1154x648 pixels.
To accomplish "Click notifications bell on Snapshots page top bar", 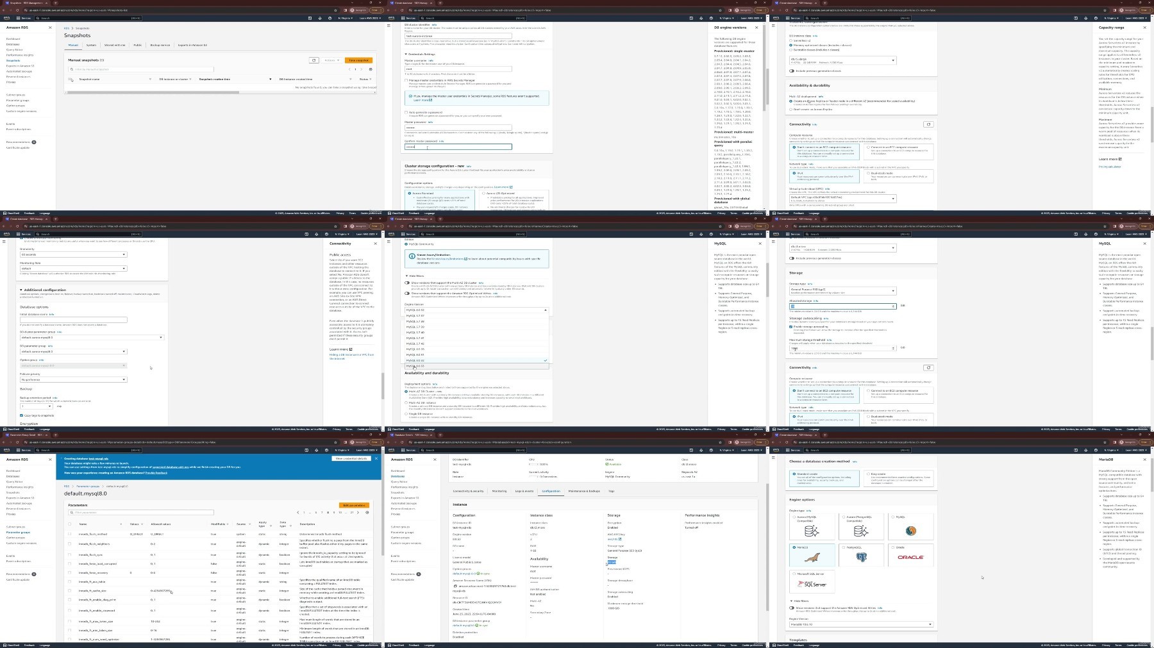I will (320, 18).
